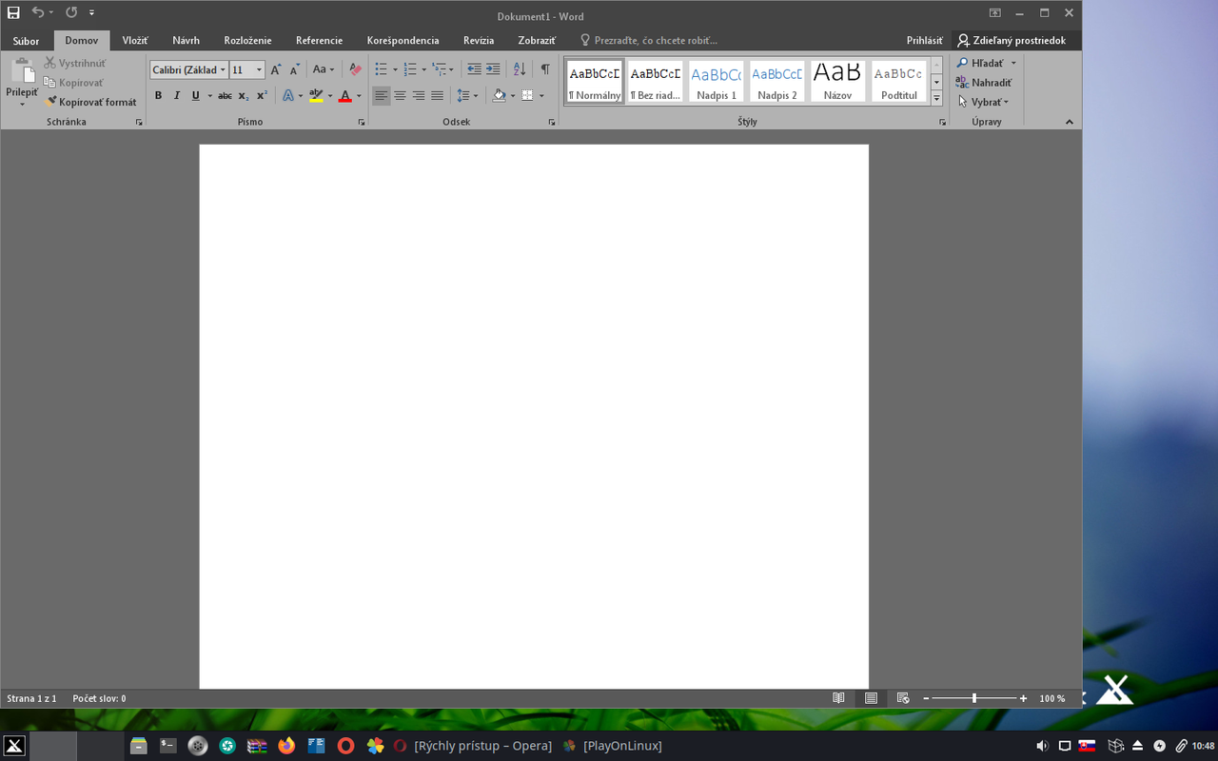Click the numbered list icon
Image resolution: width=1218 pixels, height=761 pixels.
pos(410,69)
